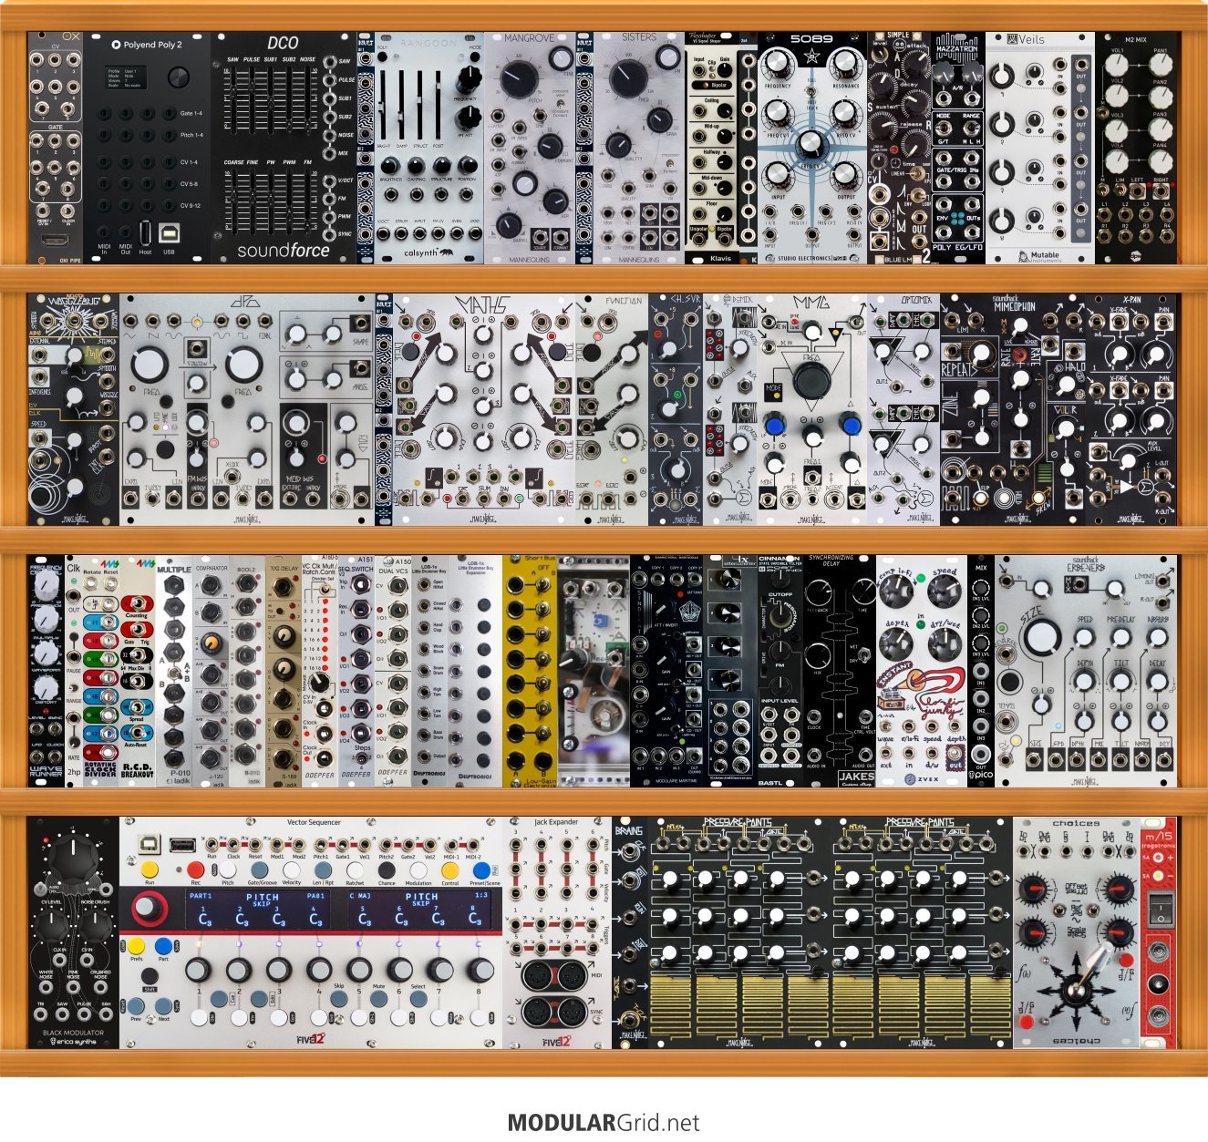
Task: Hit the red Rec button on Vector Sequencer
Action: pos(196,870)
